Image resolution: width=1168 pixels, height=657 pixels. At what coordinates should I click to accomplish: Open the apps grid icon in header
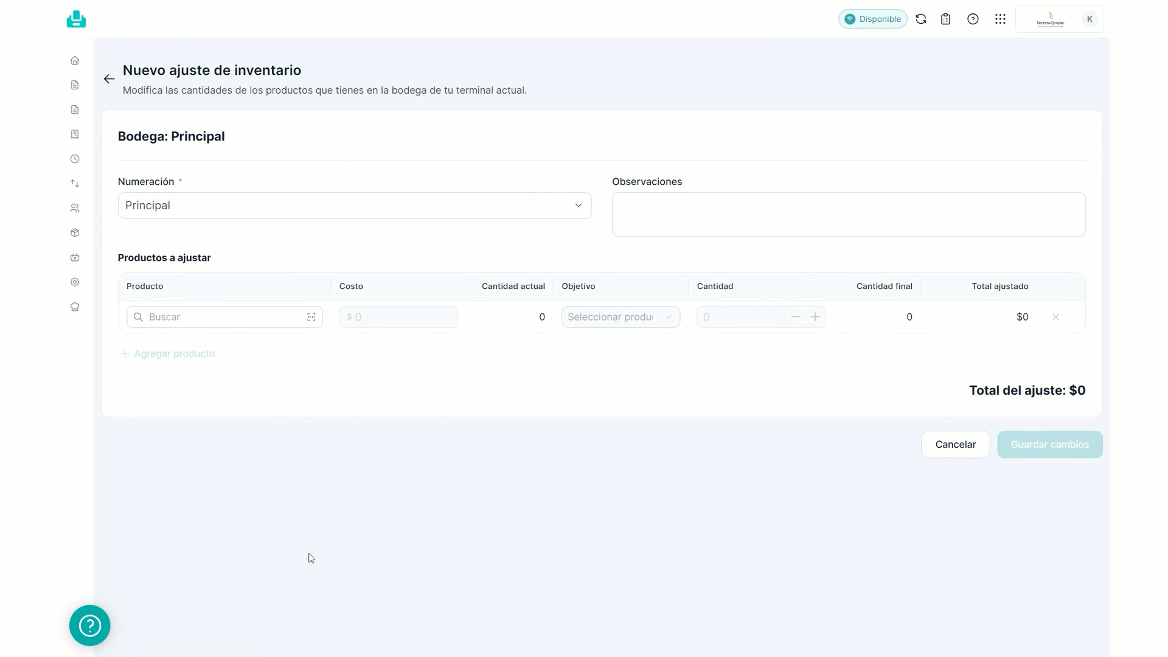(x=1000, y=19)
